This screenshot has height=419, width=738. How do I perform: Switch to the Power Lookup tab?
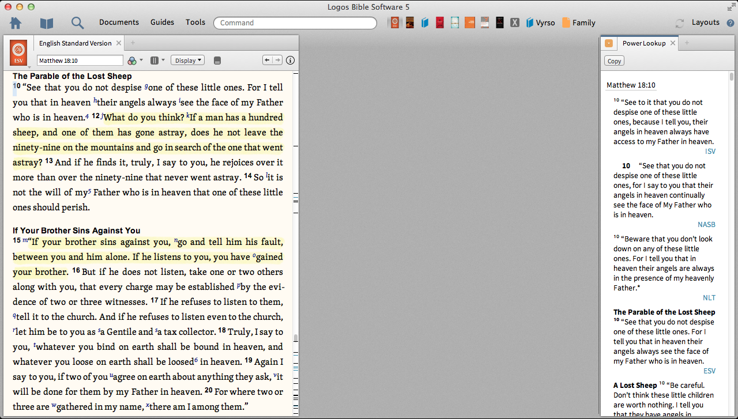pos(643,43)
